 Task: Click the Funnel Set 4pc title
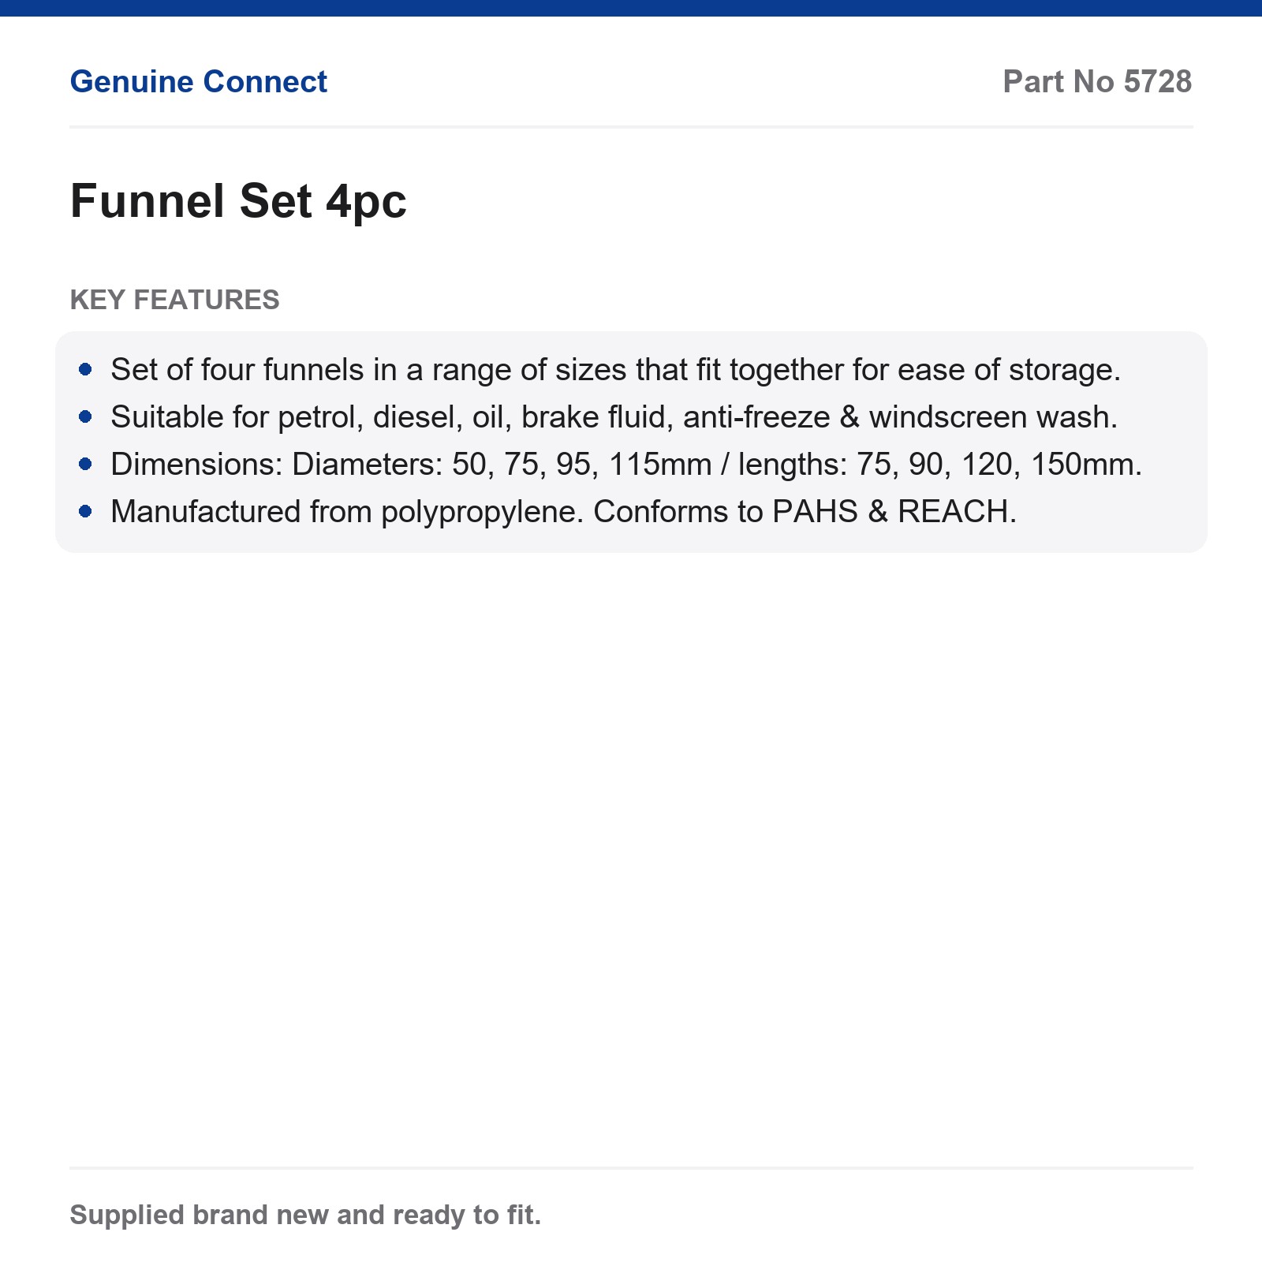click(238, 201)
